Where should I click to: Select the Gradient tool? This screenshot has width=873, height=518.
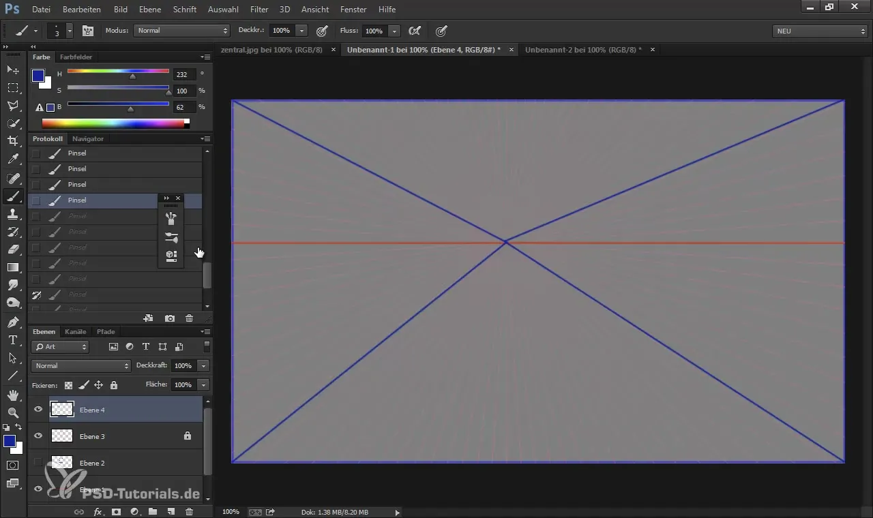[13, 267]
